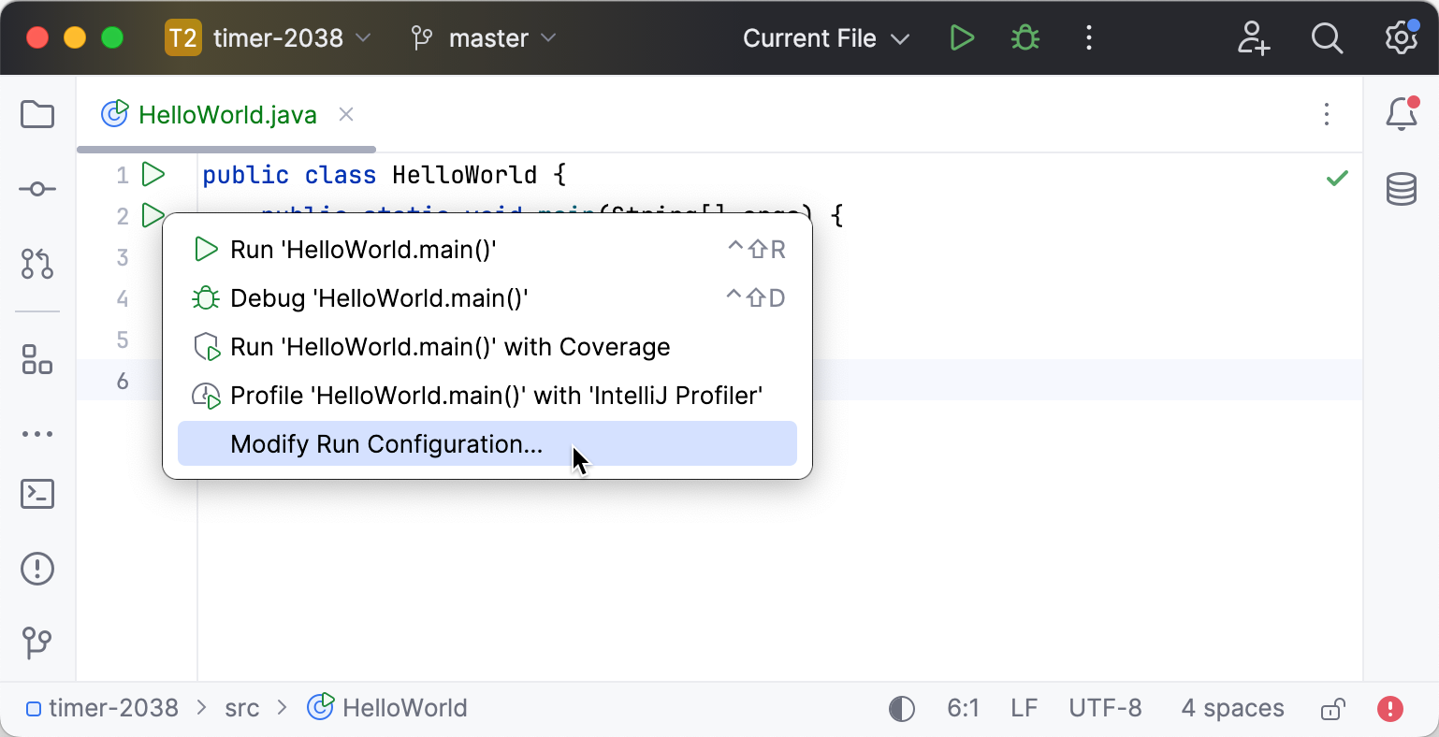This screenshot has height=737, width=1439.
Task: Toggle the file writable lock in status bar
Action: [1332, 708]
